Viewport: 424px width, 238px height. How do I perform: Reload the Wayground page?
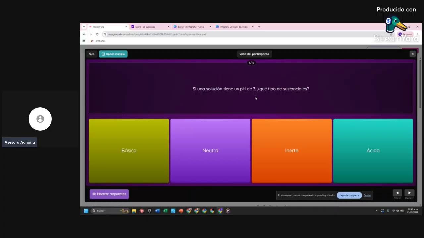pyautogui.click(x=97, y=34)
